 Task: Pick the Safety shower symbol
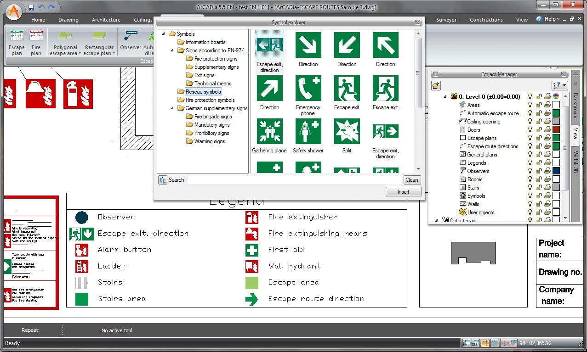click(308, 132)
